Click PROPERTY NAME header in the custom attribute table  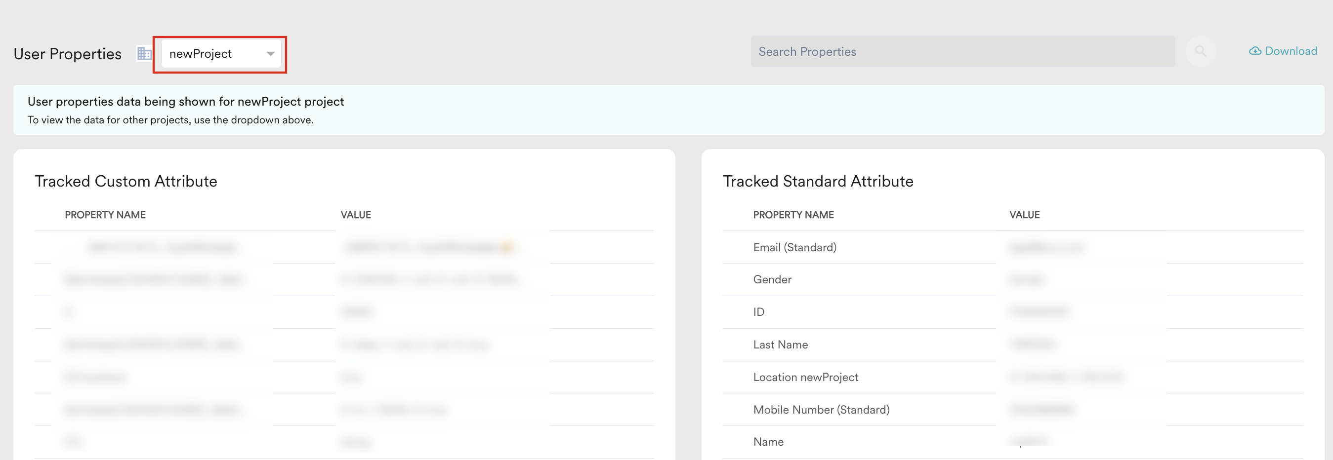105,215
